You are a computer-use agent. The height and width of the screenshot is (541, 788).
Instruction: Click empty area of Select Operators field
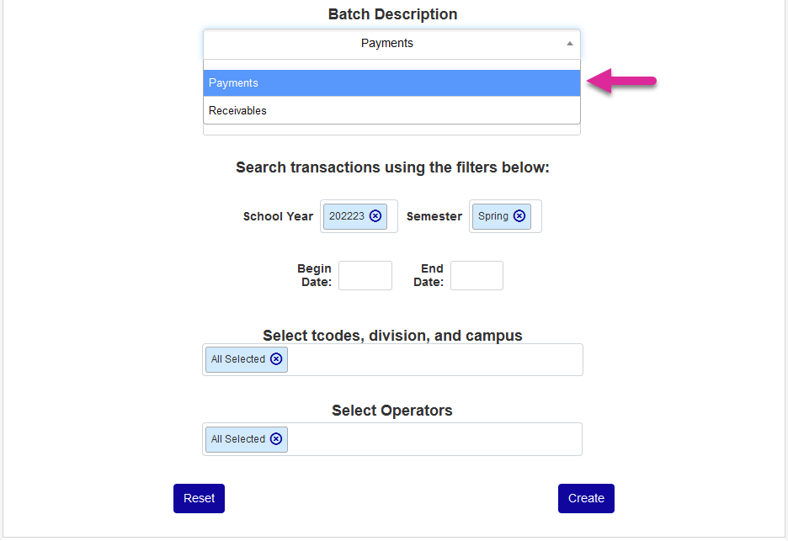[x=434, y=439]
